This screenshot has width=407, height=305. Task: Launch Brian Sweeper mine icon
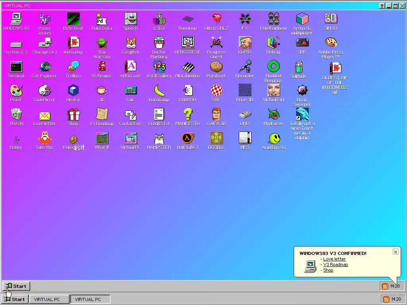[x=302, y=91]
